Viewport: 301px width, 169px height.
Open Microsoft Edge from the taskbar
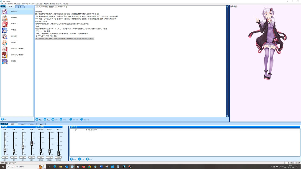(55, 166)
